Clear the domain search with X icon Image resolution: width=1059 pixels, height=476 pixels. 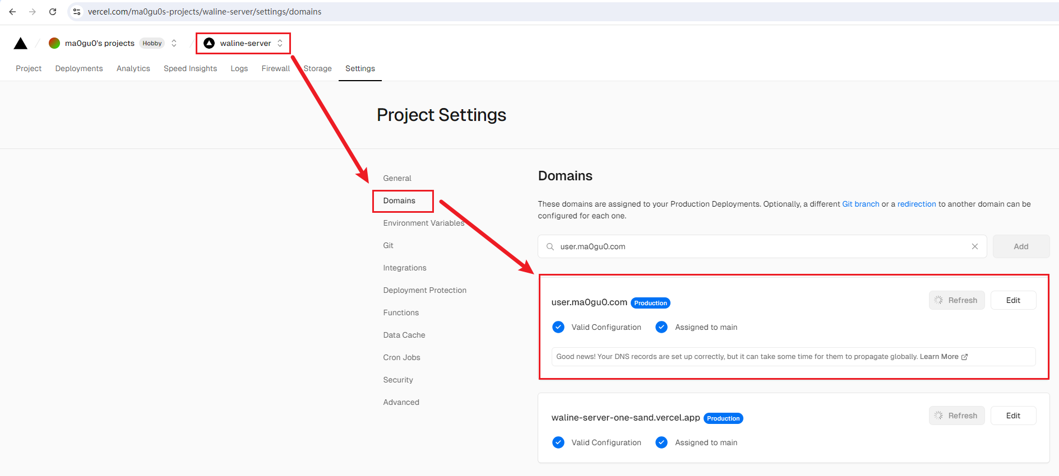coord(975,246)
